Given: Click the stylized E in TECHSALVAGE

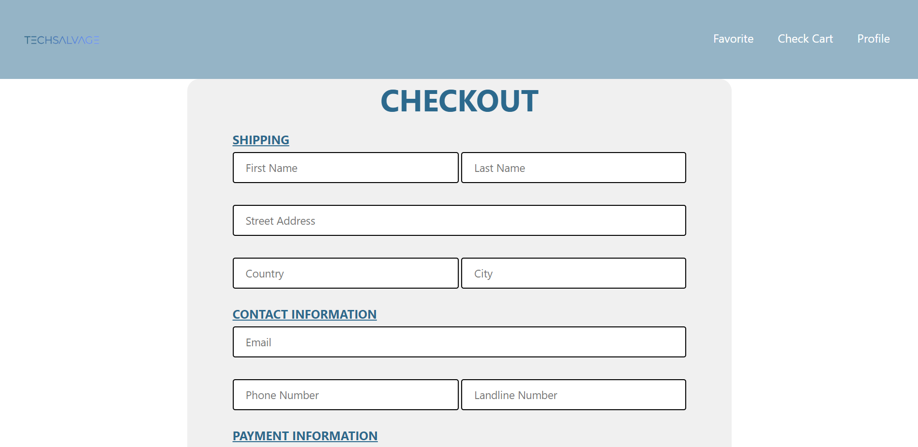Looking at the screenshot, I should (x=97, y=40).
